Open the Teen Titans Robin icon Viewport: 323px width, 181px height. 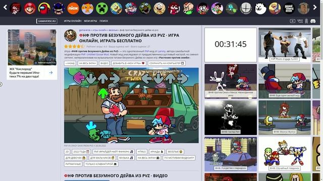pyautogui.click(x=217, y=9)
